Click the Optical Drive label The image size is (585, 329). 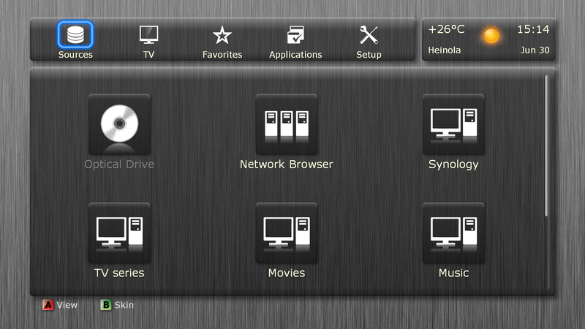tap(119, 165)
